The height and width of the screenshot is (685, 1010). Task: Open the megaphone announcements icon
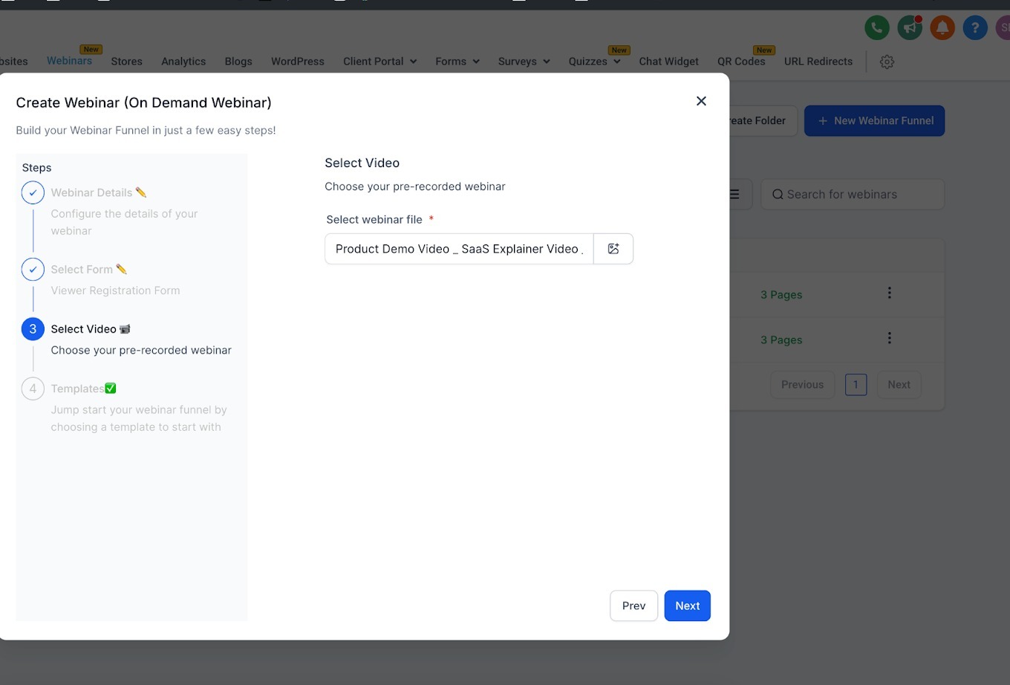pyautogui.click(x=910, y=28)
